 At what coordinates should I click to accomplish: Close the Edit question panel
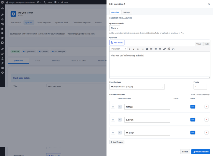pyautogui.click(x=209, y=4)
